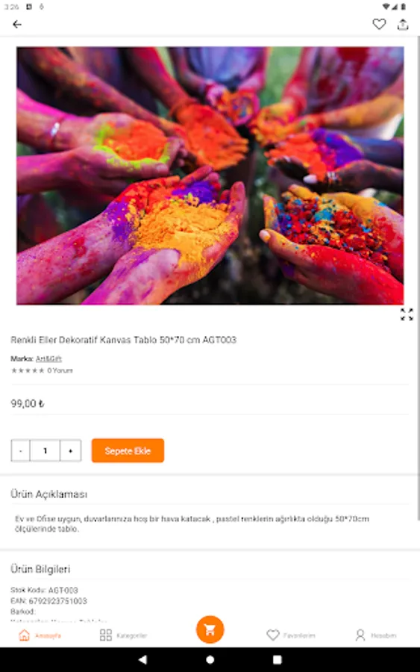Expand product image to fullscreen
The height and width of the screenshot is (672, 420).
pos(407,314)
